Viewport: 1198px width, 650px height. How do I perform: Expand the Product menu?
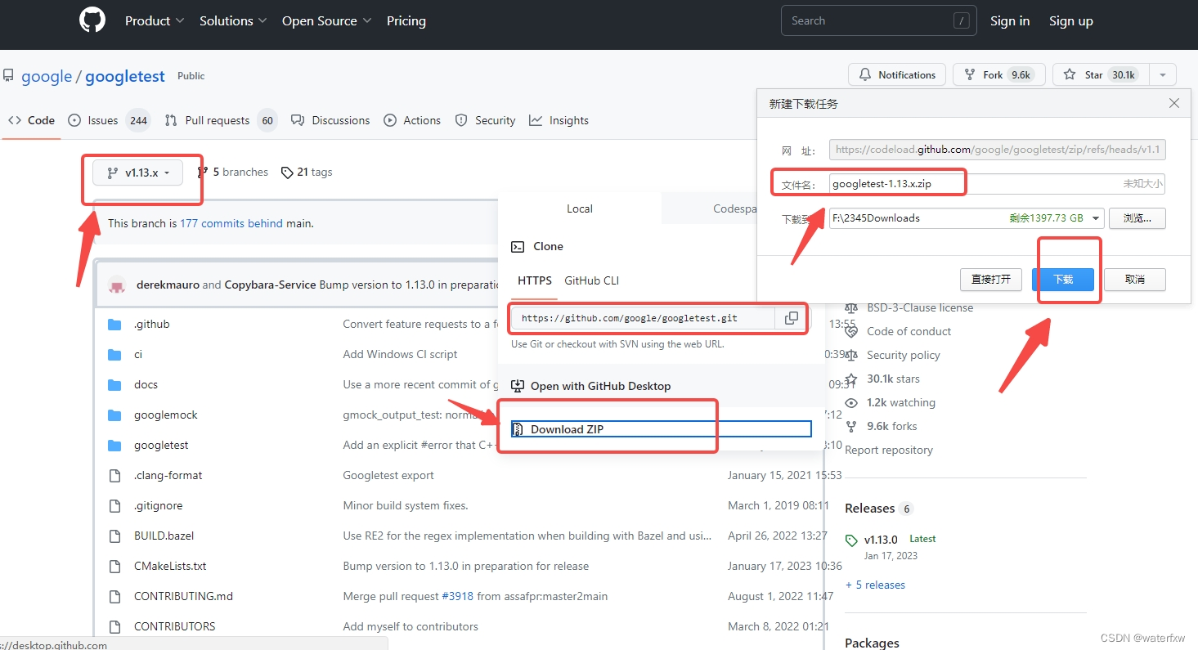point(155,21)
